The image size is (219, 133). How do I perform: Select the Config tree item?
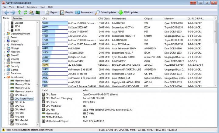pyautogui.click(x=14, y=70)
